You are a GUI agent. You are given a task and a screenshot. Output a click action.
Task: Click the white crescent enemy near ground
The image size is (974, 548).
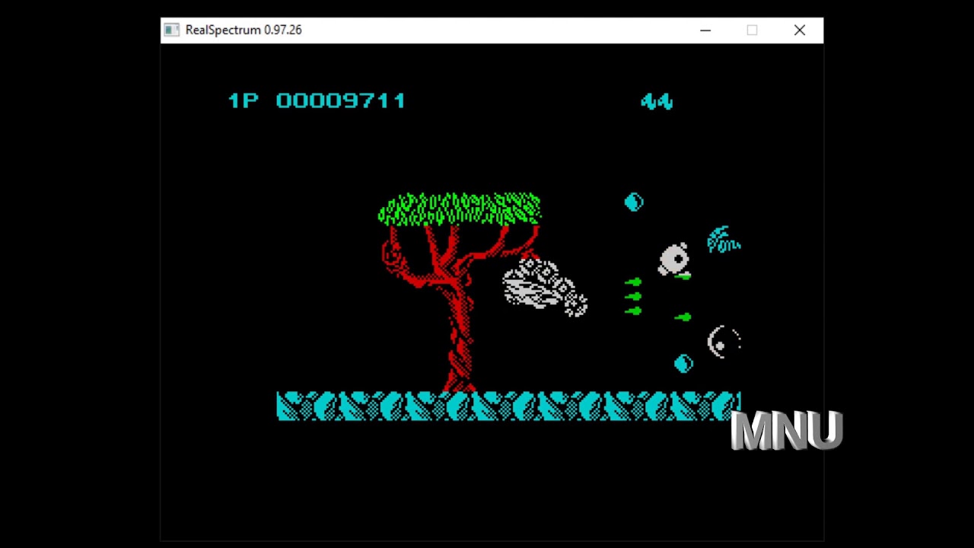click(x=724, y=342)
